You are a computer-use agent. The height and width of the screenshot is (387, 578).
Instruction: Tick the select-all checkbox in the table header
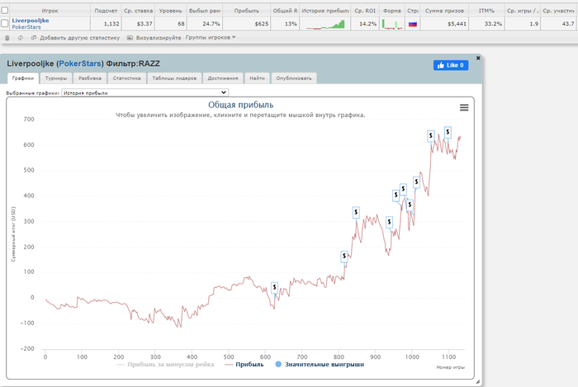[5, 10]
